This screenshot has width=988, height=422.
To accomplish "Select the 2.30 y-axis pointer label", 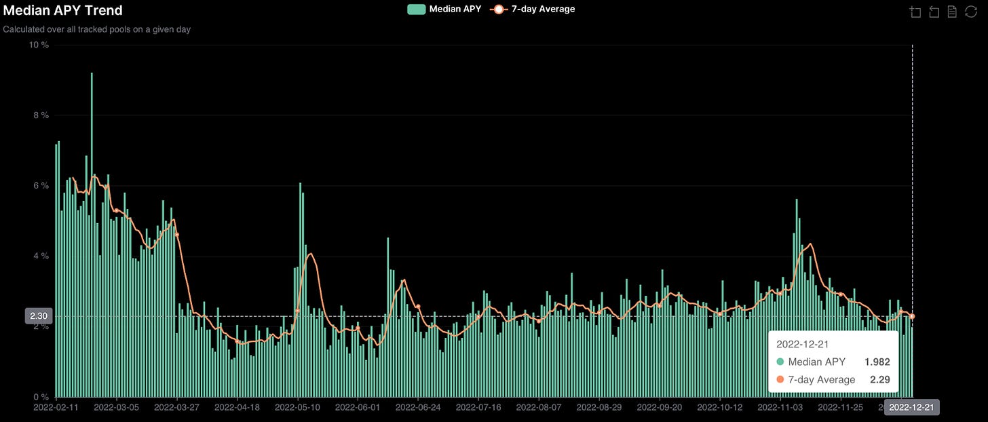I will 39,316.
